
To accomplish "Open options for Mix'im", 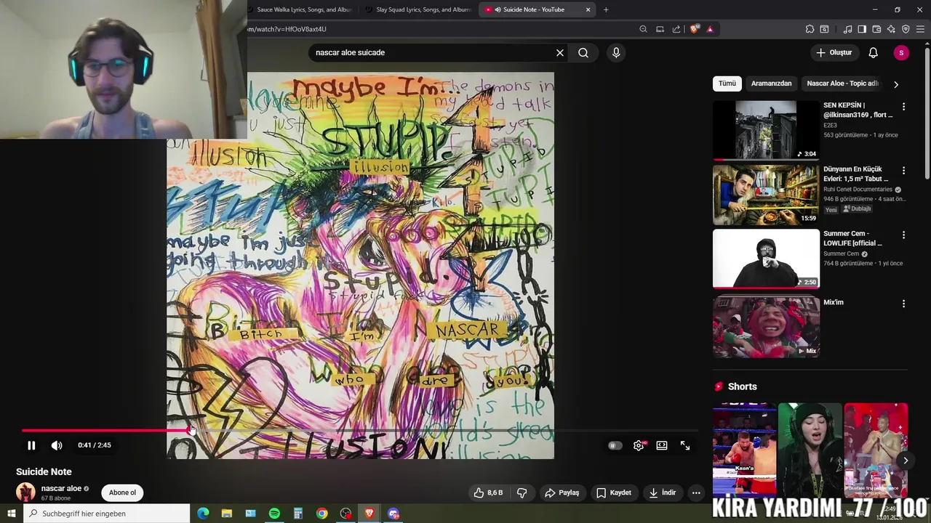I will (903, 303).
